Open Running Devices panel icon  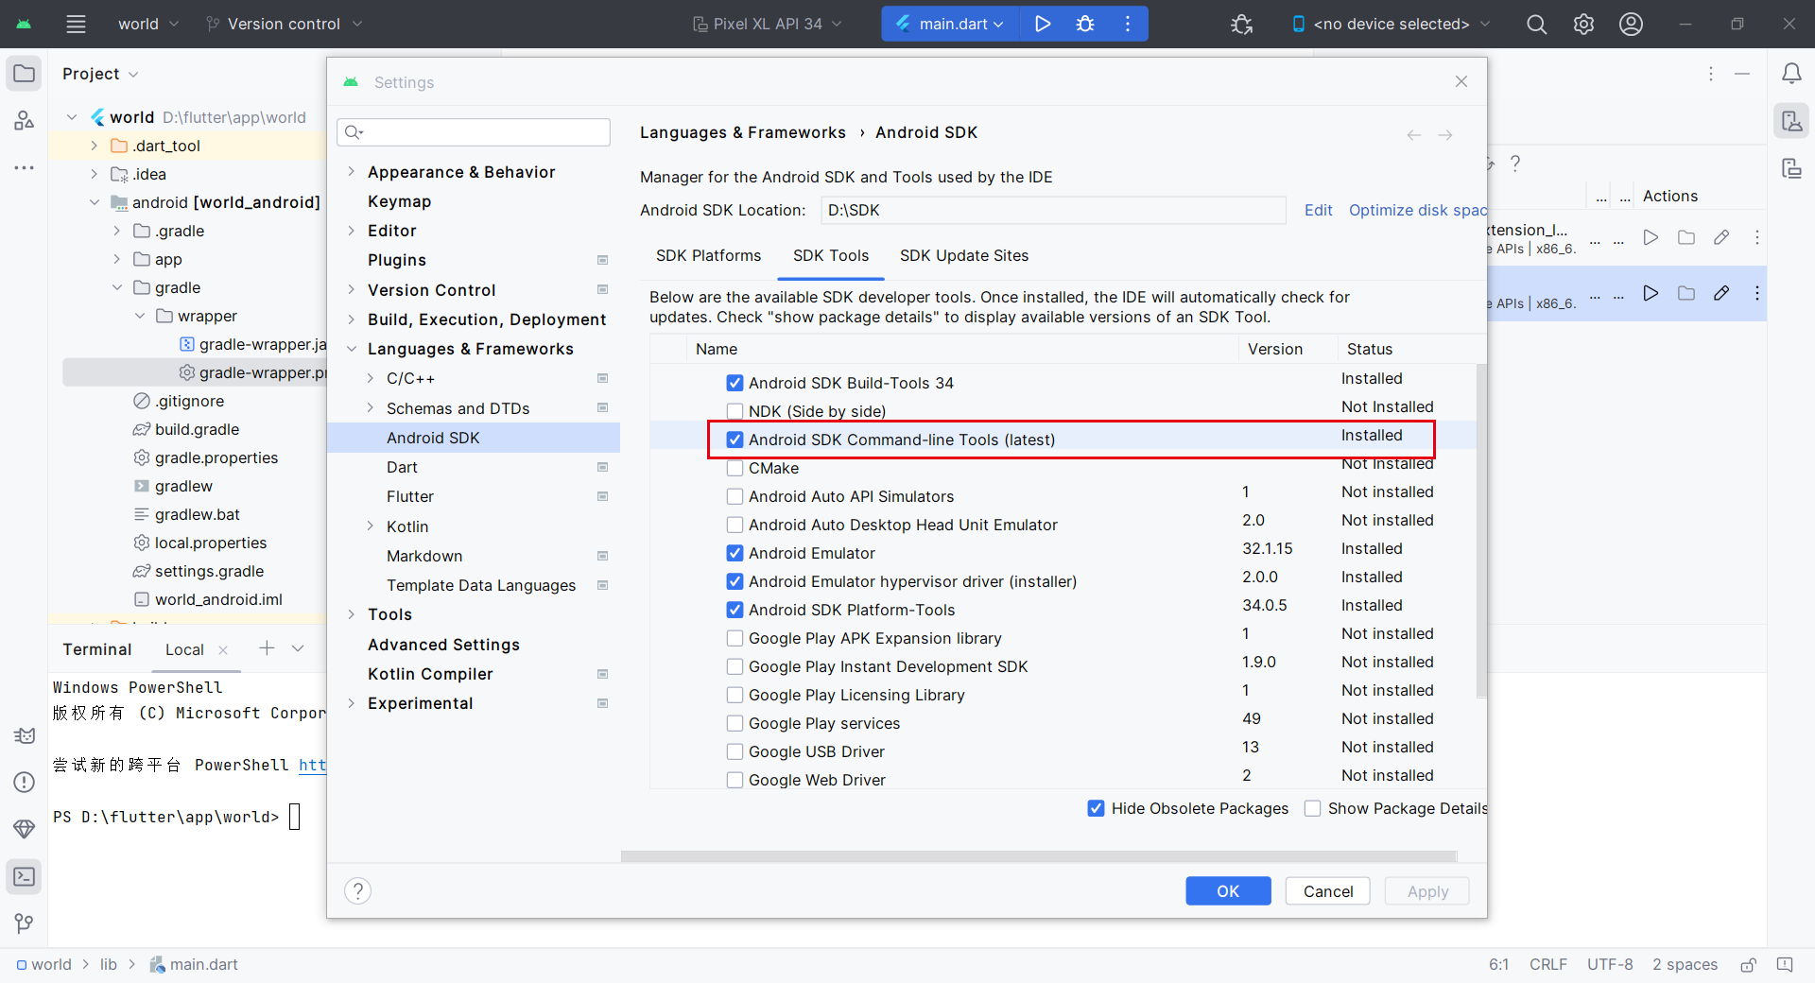[x=1790, y=168]
